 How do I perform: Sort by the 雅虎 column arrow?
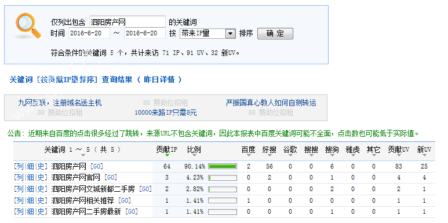[353, 155]
